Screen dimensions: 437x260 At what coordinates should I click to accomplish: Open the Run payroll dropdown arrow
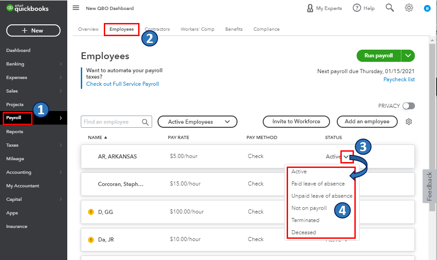(408, 56)
